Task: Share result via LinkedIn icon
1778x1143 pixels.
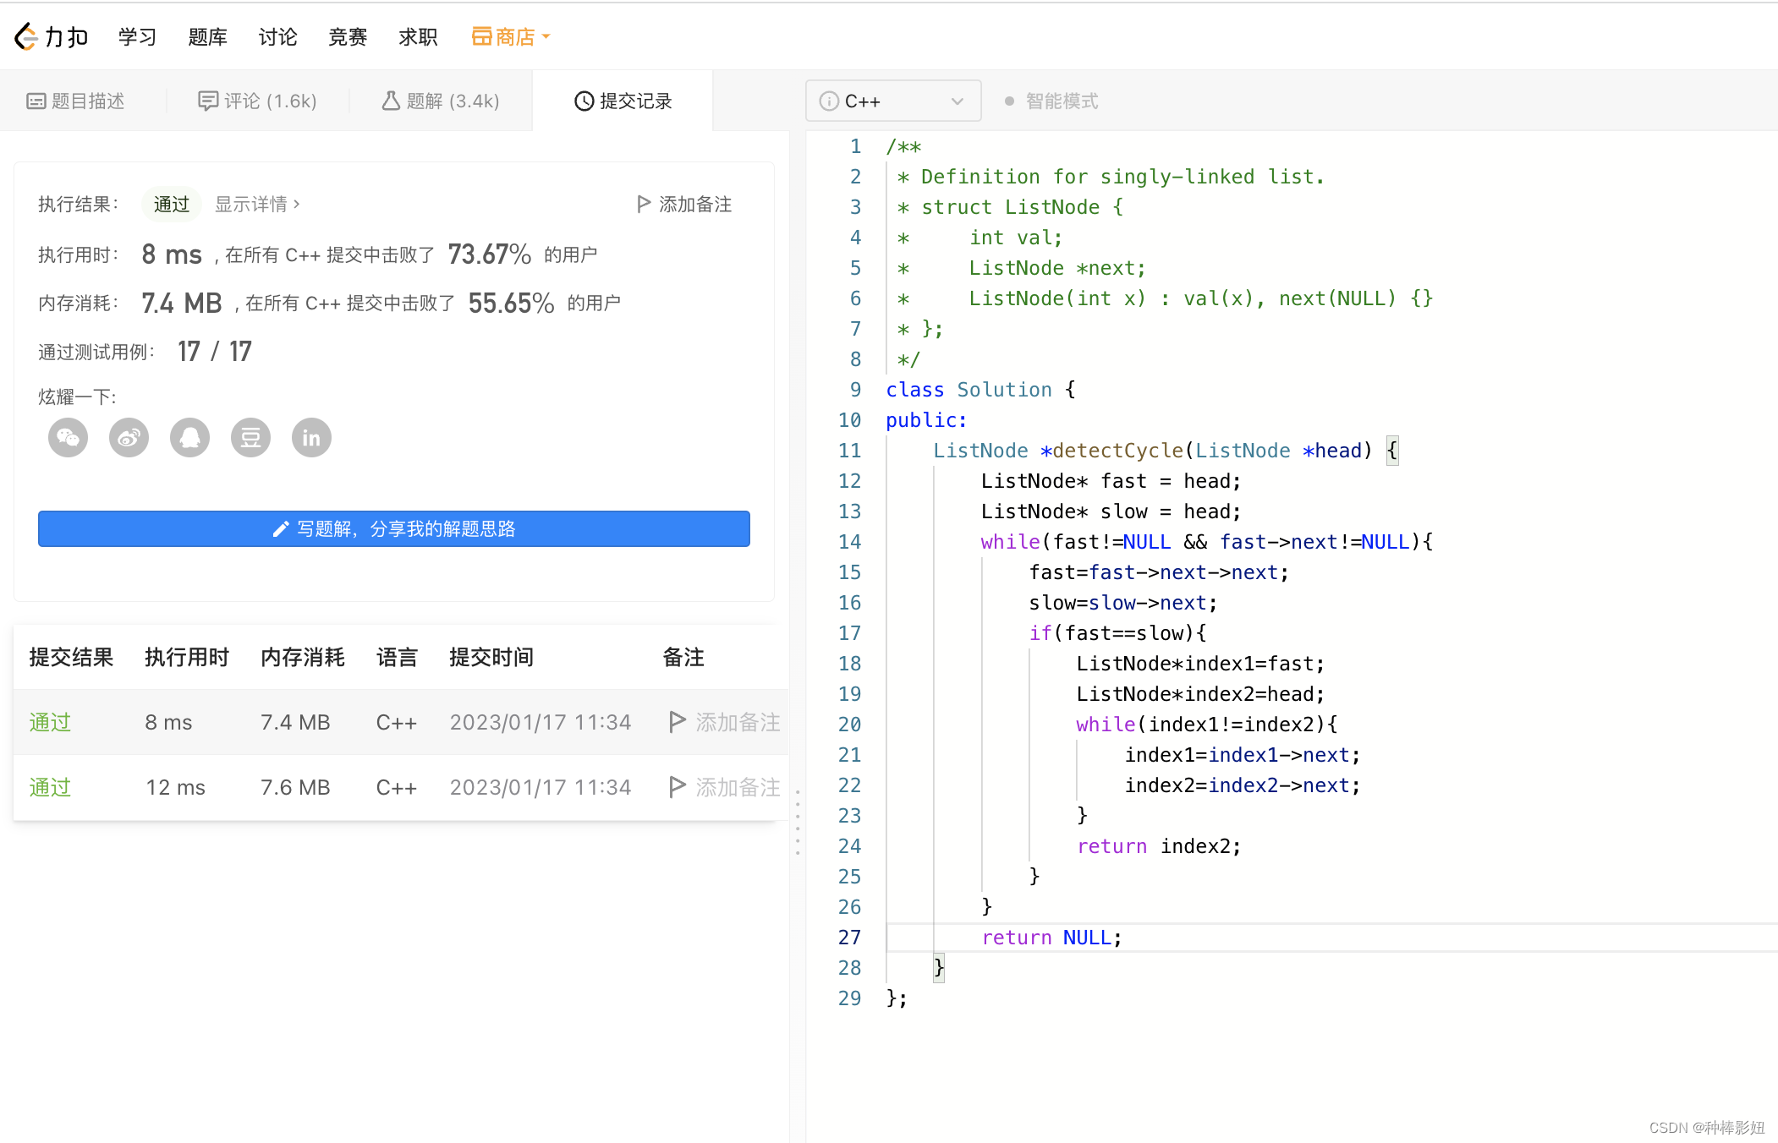Action: (312, 438)
